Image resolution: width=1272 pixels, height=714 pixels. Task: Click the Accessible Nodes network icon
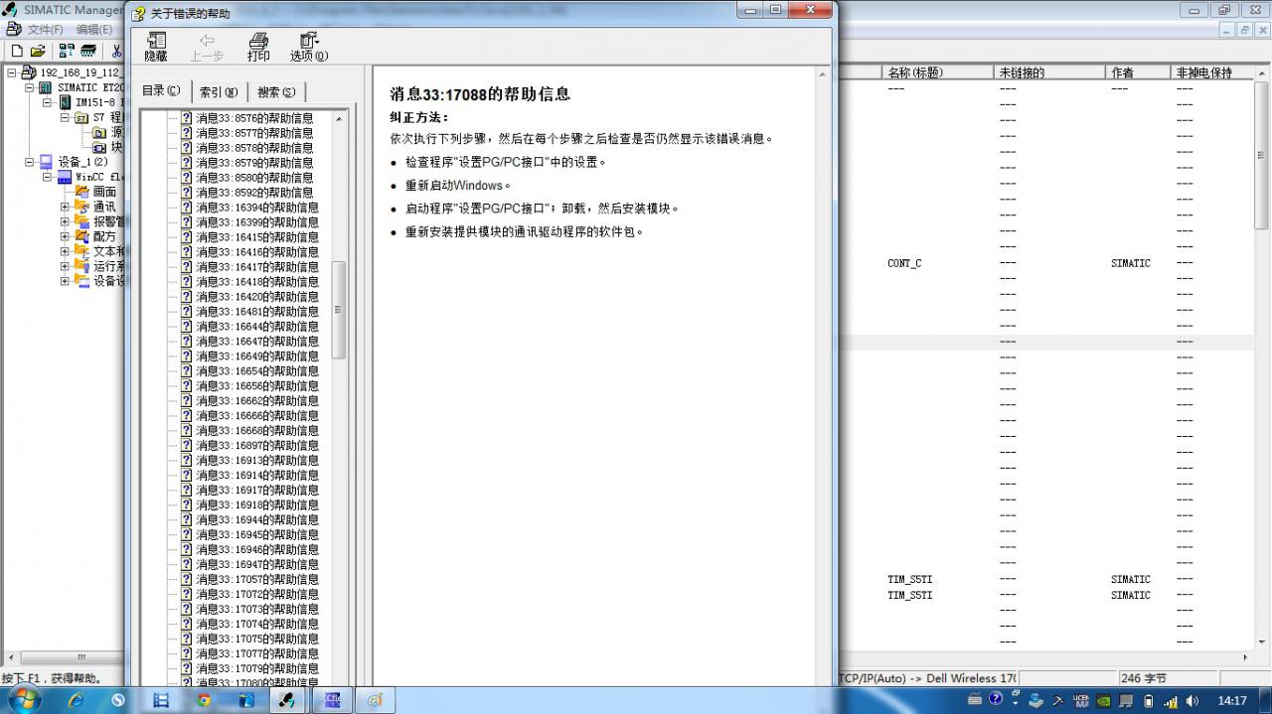click(x=67, y=51)
